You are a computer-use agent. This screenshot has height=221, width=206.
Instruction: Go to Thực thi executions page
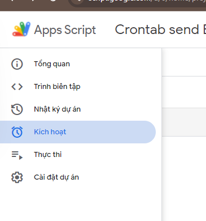(78, 155)
